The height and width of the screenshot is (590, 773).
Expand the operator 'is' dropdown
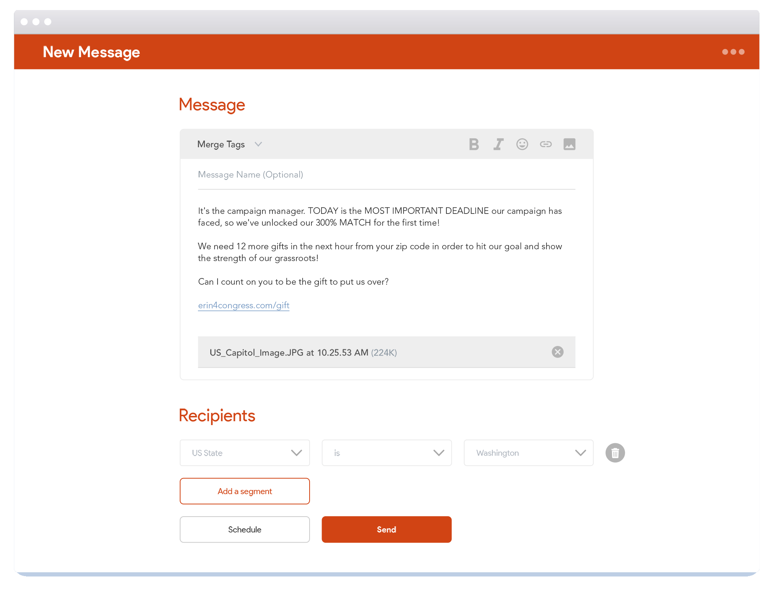coord(386,453)
